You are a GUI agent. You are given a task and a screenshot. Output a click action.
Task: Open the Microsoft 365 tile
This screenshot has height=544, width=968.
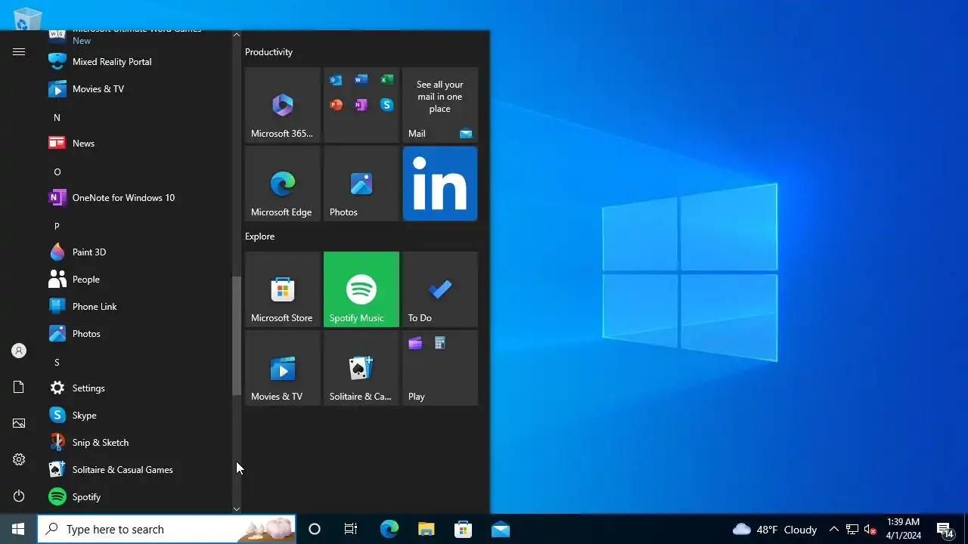283,105
